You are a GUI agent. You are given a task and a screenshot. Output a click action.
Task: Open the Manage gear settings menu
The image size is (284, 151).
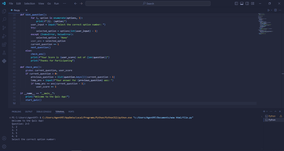[4, 146]
